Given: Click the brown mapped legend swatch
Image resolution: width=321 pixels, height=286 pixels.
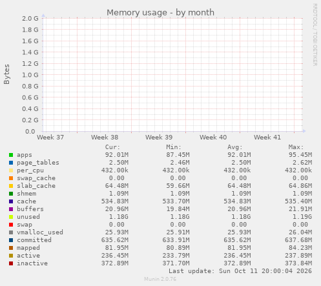Looking at the screenshot, I should (x=11, y=248).
